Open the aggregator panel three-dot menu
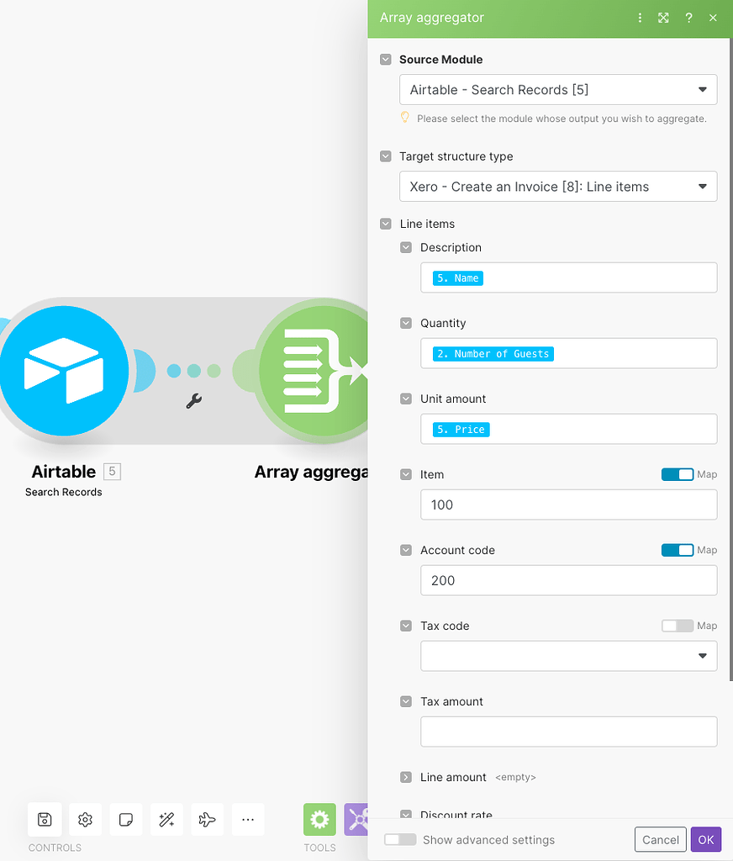733x861 pixels. [x=640, y=18]
